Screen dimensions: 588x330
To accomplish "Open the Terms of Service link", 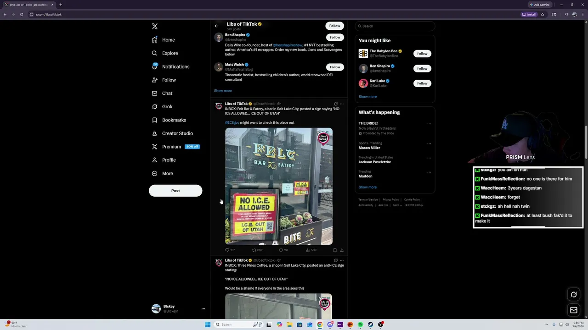I will click(x=368, y=200).
